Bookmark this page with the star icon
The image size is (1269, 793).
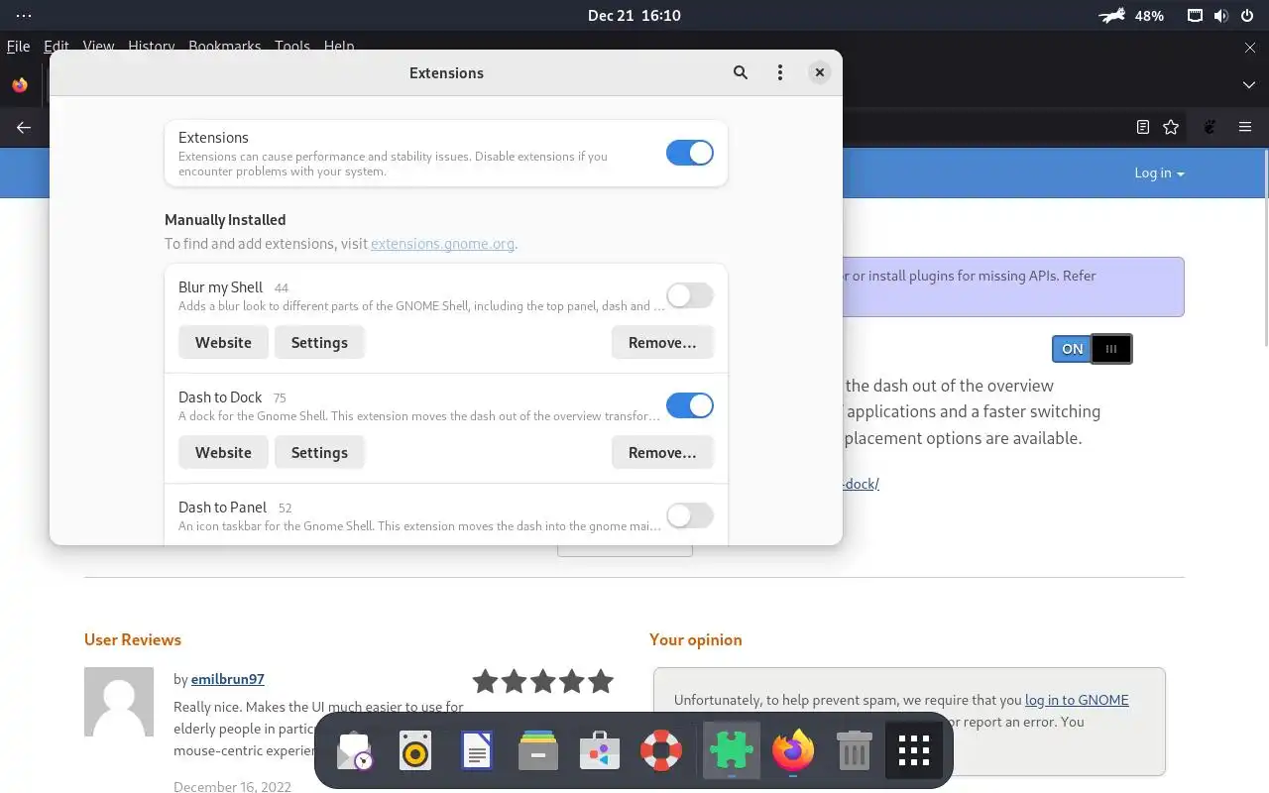coord(1171,127)
